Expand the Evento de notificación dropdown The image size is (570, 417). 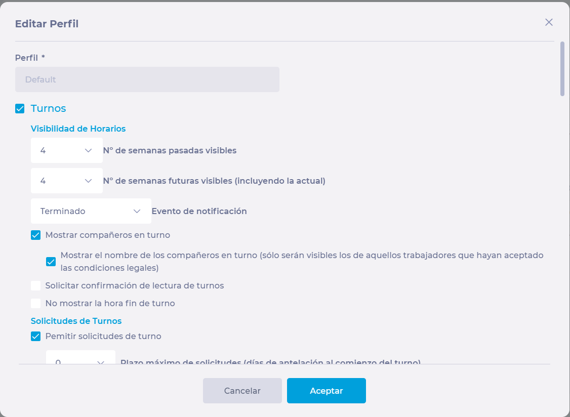(x=91, y=211)
